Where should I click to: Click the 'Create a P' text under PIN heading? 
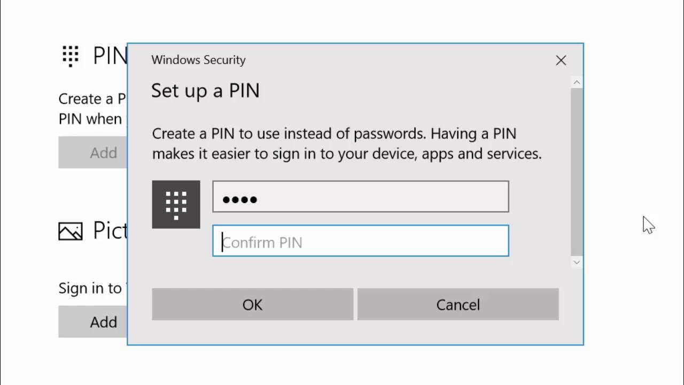pyautogui.click(x=92, y=99)
